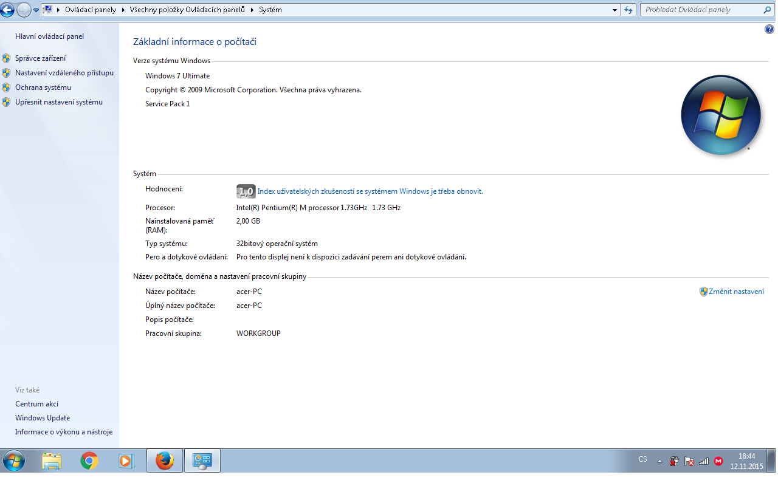Viewport: 778px width, 486px height.
Task: Click the Windows Start orb
Action: (x=13, y=461)
